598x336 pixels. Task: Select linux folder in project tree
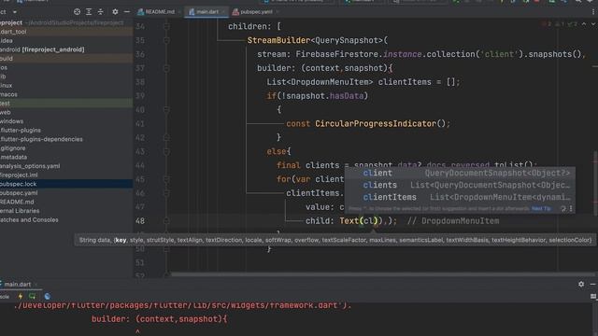click(66, 85)
